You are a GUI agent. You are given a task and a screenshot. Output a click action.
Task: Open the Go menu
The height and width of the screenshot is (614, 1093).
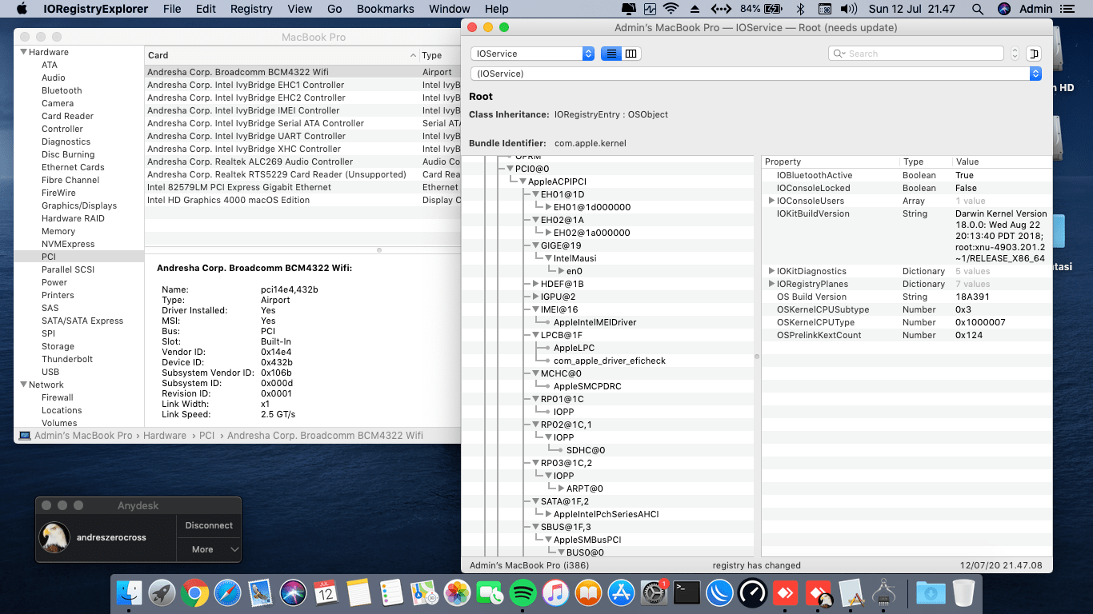click(334, 9)
